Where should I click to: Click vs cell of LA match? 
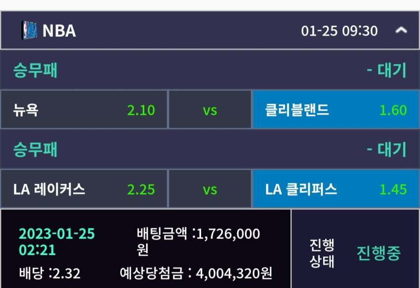coord(210,189)
